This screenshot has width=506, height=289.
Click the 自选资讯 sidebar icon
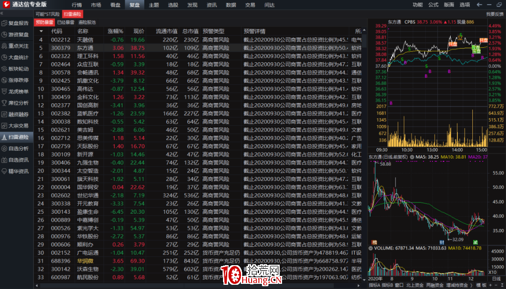coord(4,160)
